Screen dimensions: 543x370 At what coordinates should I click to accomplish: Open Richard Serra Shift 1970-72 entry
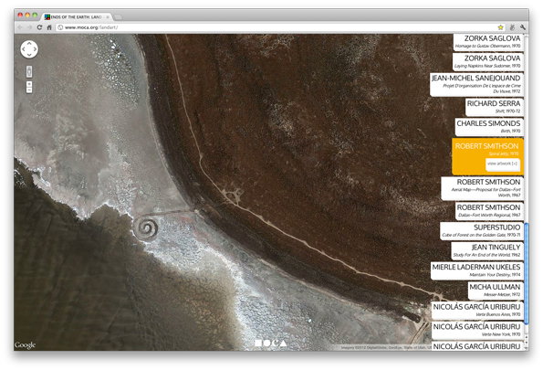[x=495, y=107]
